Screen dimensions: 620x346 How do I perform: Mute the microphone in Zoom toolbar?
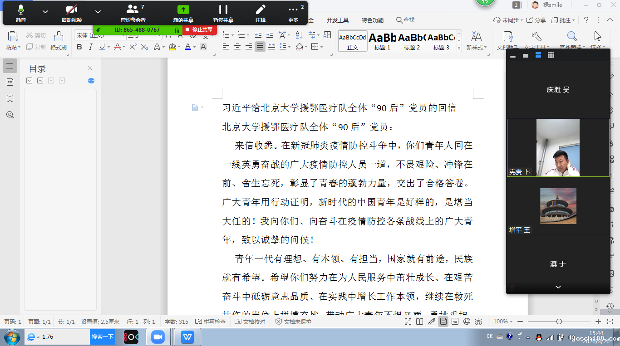point(21,13)
